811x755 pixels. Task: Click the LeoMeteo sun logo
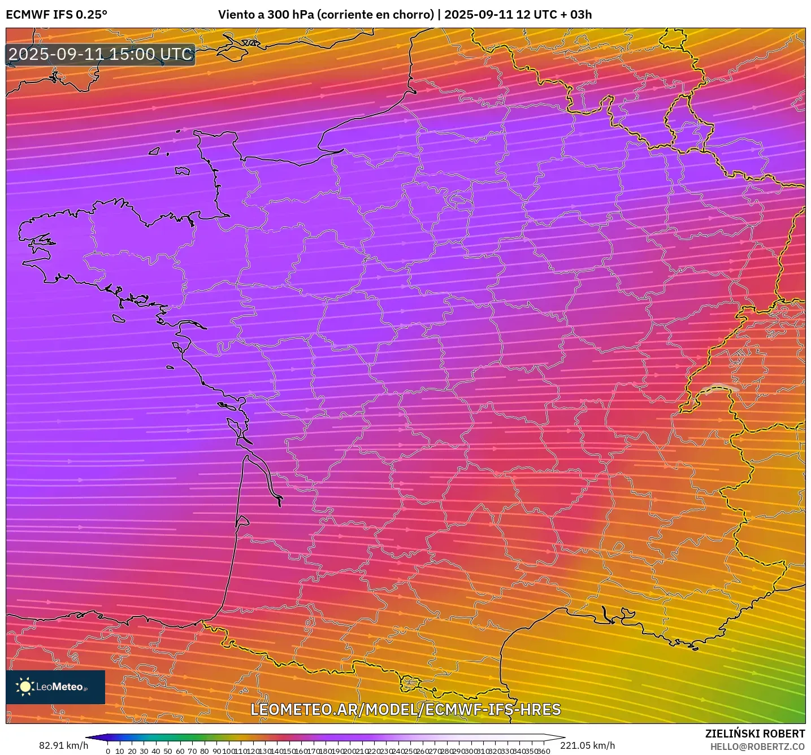point(25,687)
